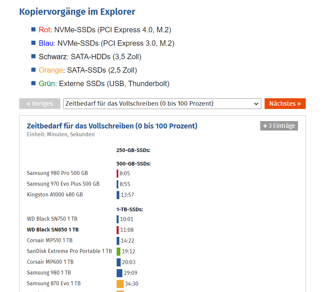
Task: Click the '1-TB-SSDs:' group heading
Action: (x=130, y=210)
